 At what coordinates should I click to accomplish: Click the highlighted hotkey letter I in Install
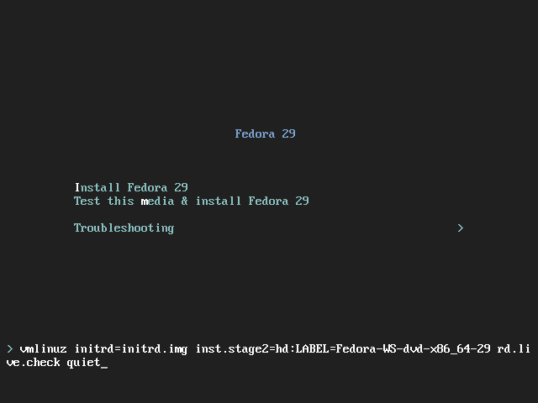(x=77, y=187)
